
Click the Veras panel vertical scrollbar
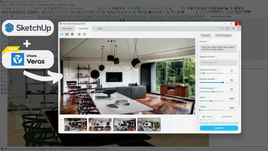click(x=239, y=78)
